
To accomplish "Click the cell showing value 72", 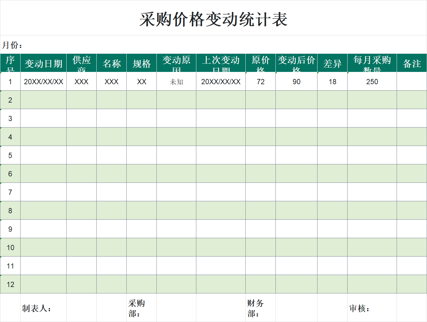I will [260, 82].
